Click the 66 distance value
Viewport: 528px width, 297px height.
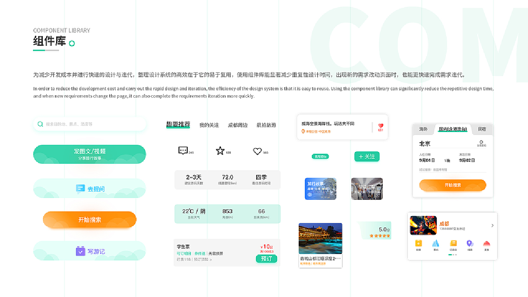[x=262, y=211]
